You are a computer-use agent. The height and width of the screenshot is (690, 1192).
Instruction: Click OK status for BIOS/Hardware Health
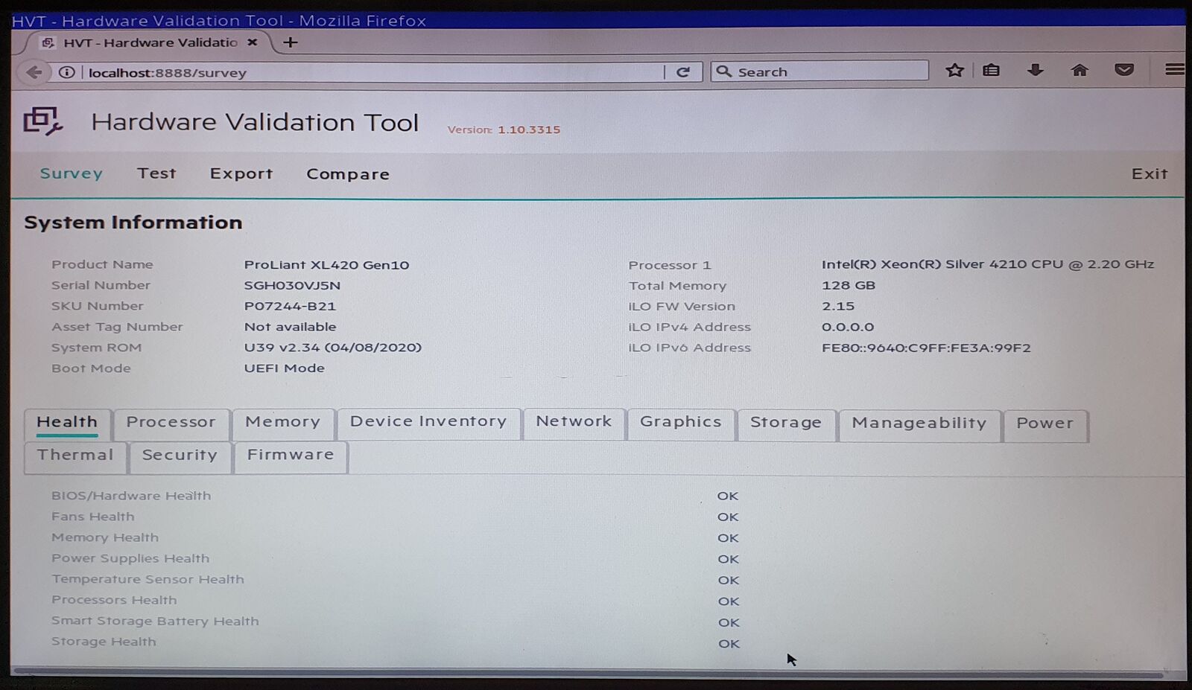coord(728,496)
